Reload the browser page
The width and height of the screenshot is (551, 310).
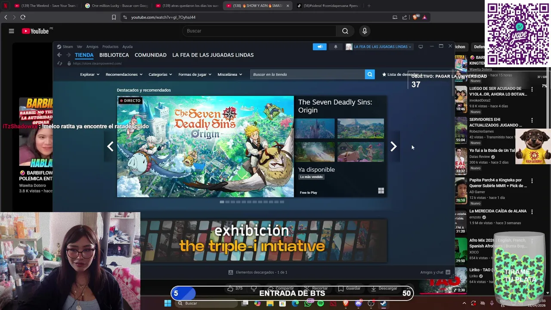23,17
